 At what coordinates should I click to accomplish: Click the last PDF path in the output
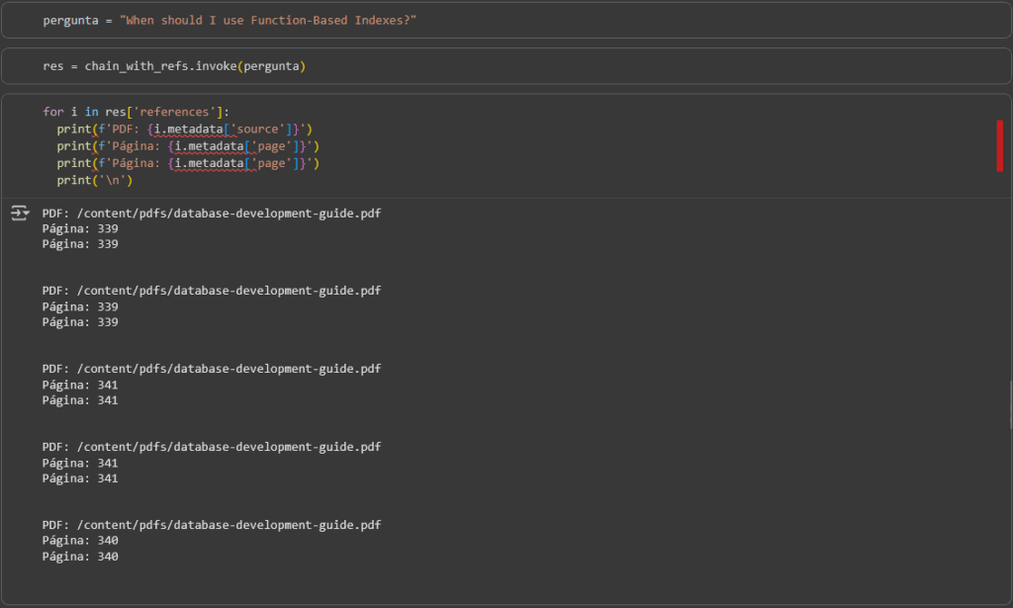(x=229, y=525)
